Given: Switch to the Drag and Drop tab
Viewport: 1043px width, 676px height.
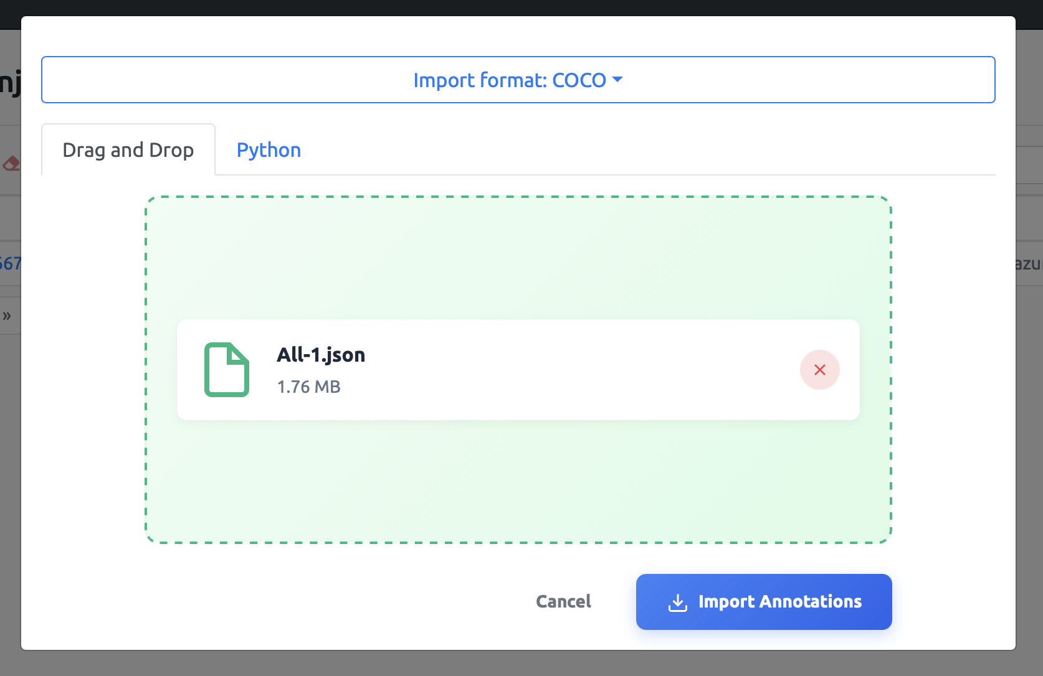Looking at the screenshot, I should (128, 150).
